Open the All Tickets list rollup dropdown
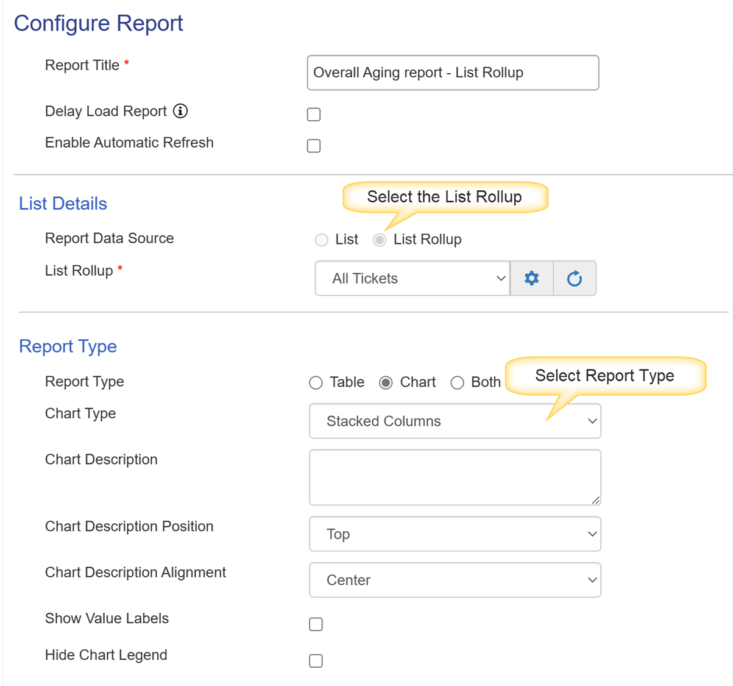Image resolution: width=733 pixels, height=686 pixels. [412, 278]
